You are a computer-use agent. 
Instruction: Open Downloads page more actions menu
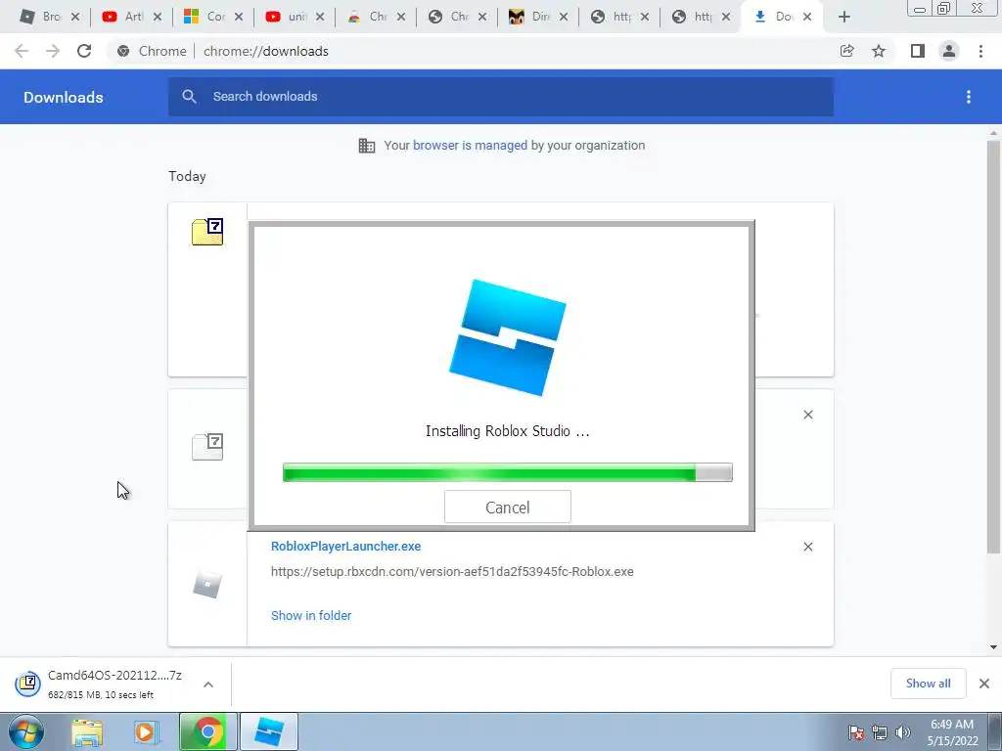point(969,97)
